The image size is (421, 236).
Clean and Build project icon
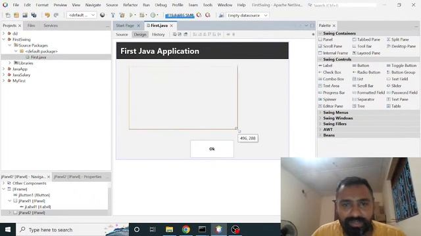(x=122, y=15)
